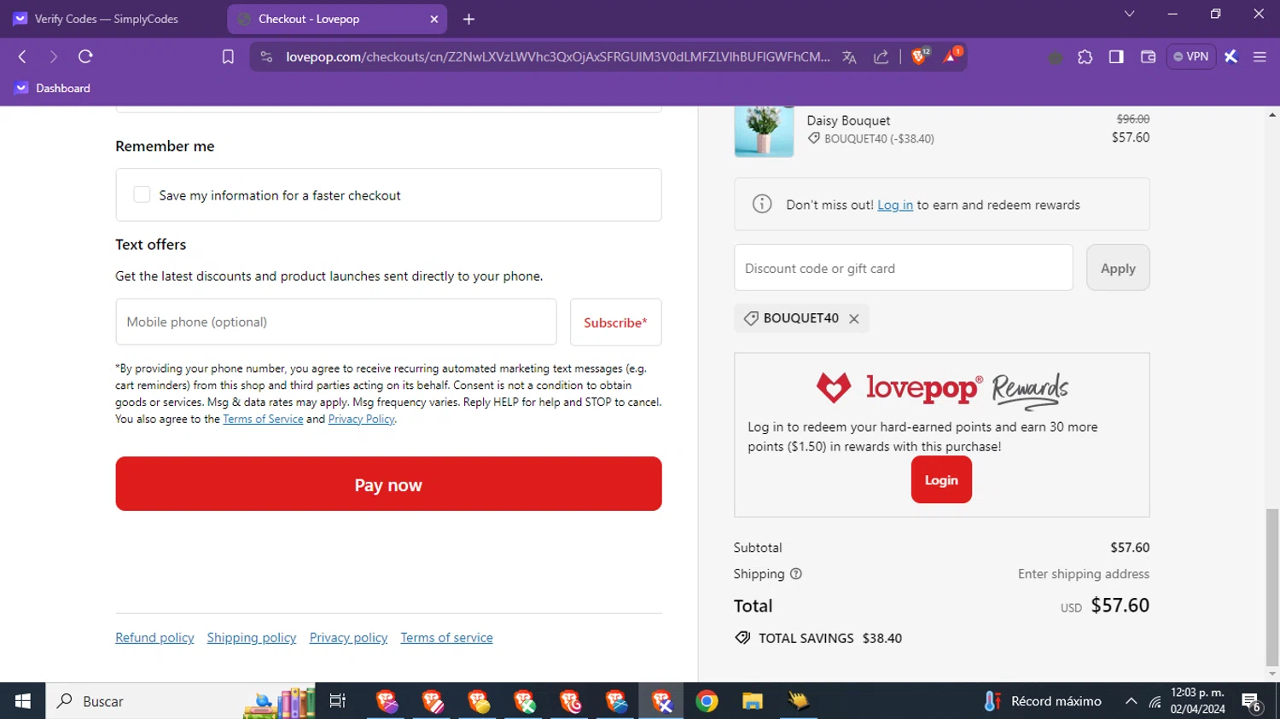The width and height of the screenshot is (1280, 719).
Task: Click Log in link to earn rewards
Action: pos(895,205)
